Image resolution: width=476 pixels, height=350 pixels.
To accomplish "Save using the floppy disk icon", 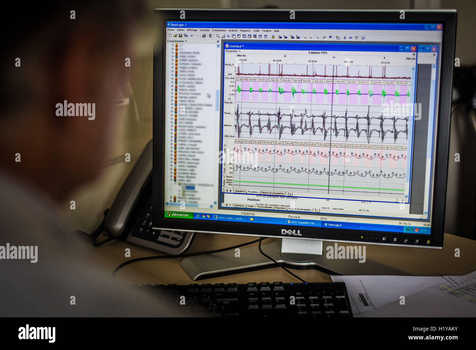I will [181, 36].
